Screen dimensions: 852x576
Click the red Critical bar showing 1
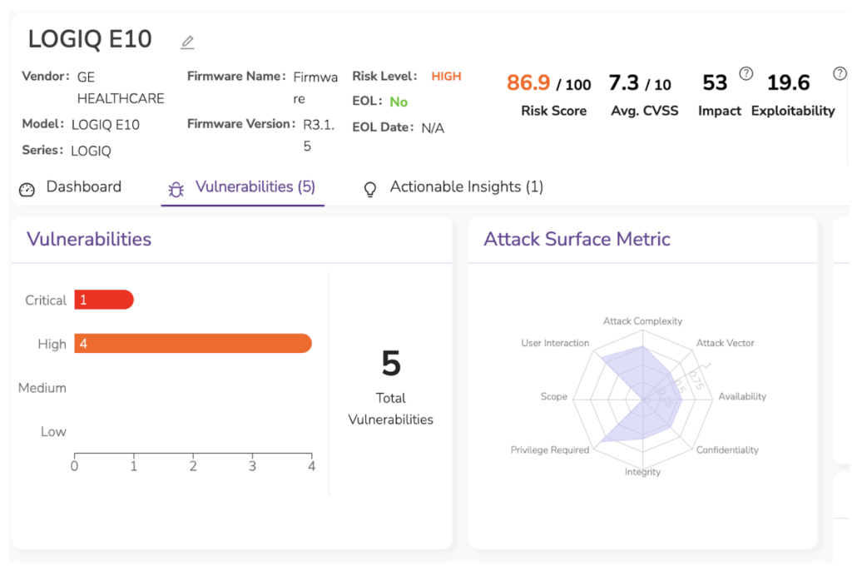104,300
